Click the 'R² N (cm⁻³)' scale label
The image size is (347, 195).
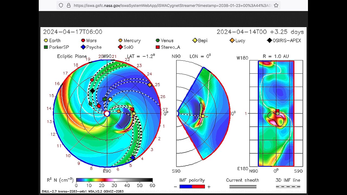(60, 180)
